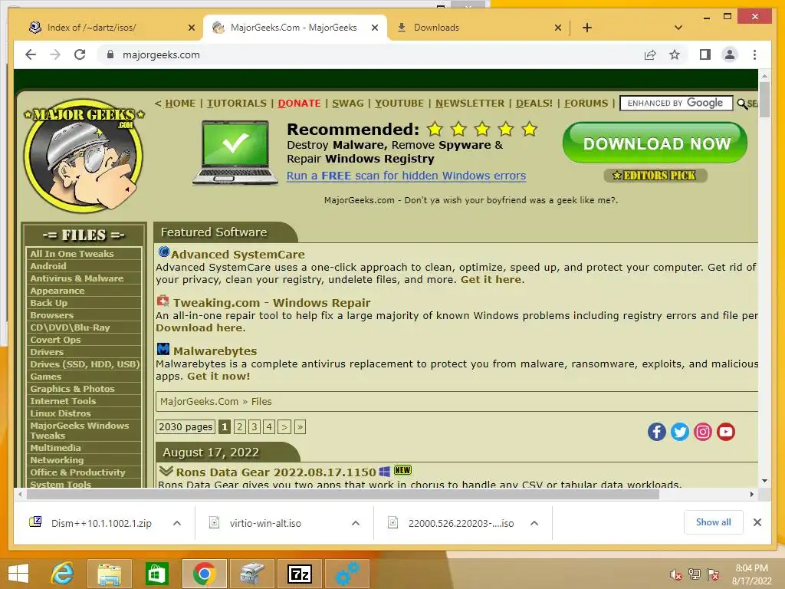The height and width of the screenshot is (589, 785).
Task: Expand options for Dism++10.1.1002.1.zip download
Action: coord(177,523)
